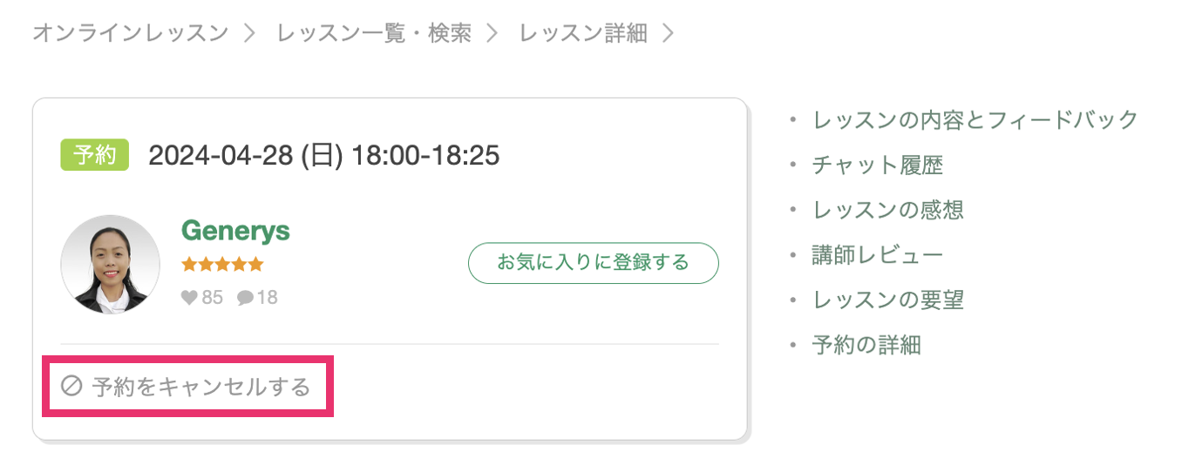The height and width of the screenshot is (472, 1182).
Task: Click the chevron after レッスン一覧・検索 breadcrumb
Action: (x=492, y=34)
